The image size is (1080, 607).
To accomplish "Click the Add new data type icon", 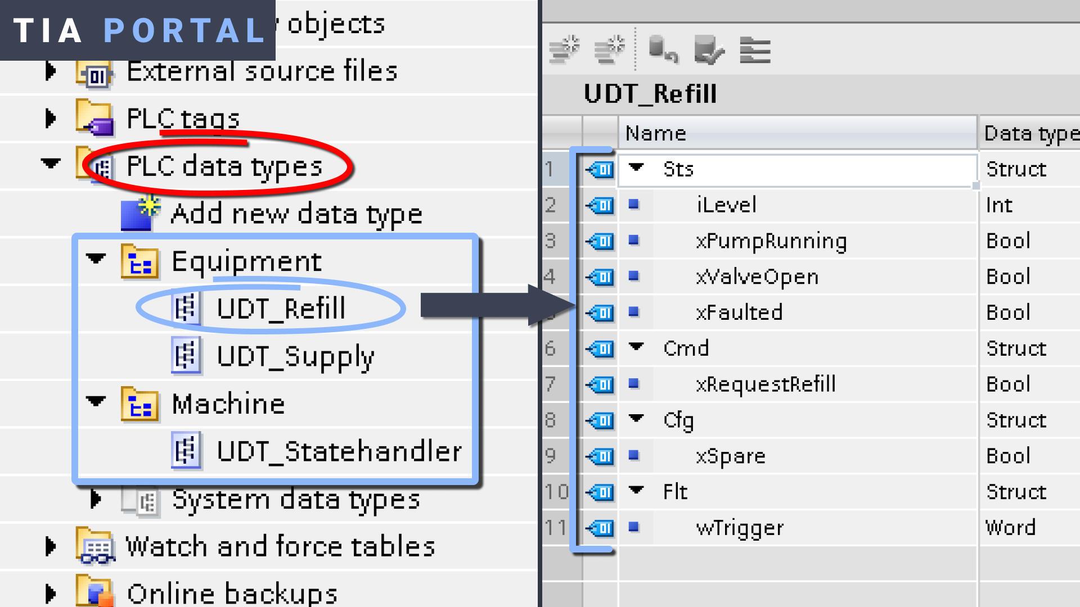I will (140, 214).
